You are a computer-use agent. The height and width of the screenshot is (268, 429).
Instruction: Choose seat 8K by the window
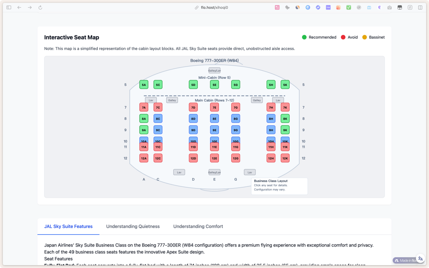point(285,118)
